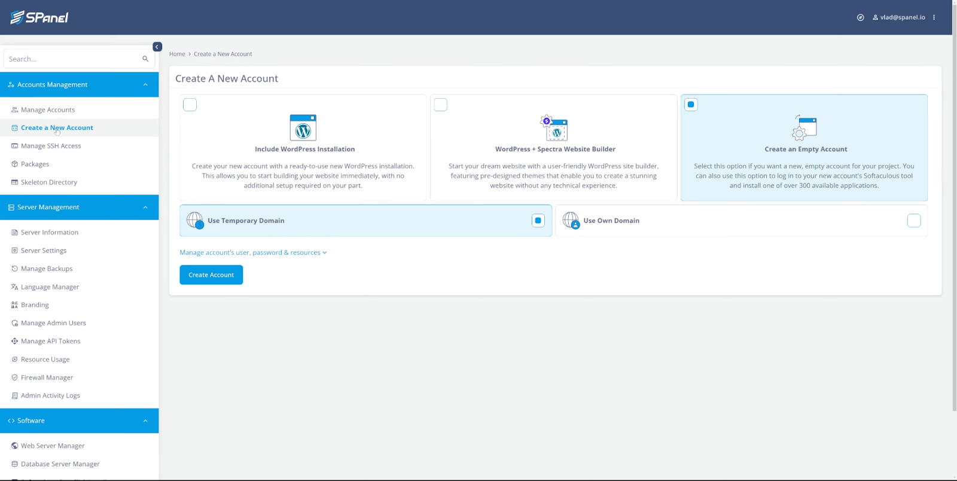
Task: Open the vertical three-dots menu in header
Action: [934, 17]
